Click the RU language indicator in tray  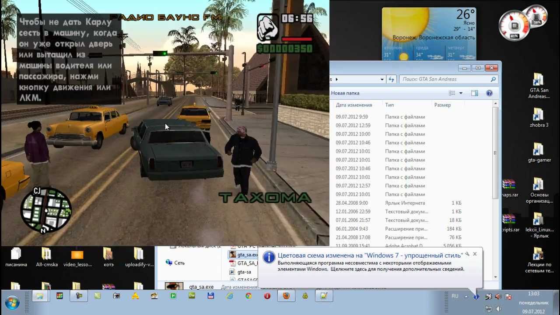click(455, 296)
